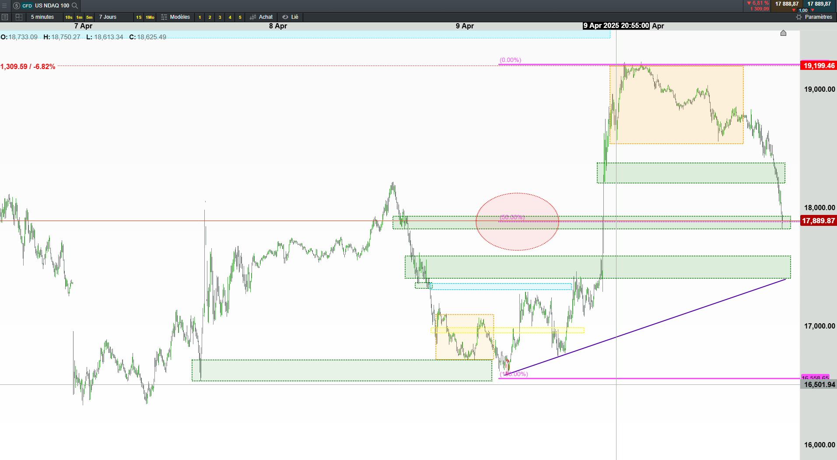The image size is (837, 460).
Task: Select model preset 5
Action: pos(240,17)
